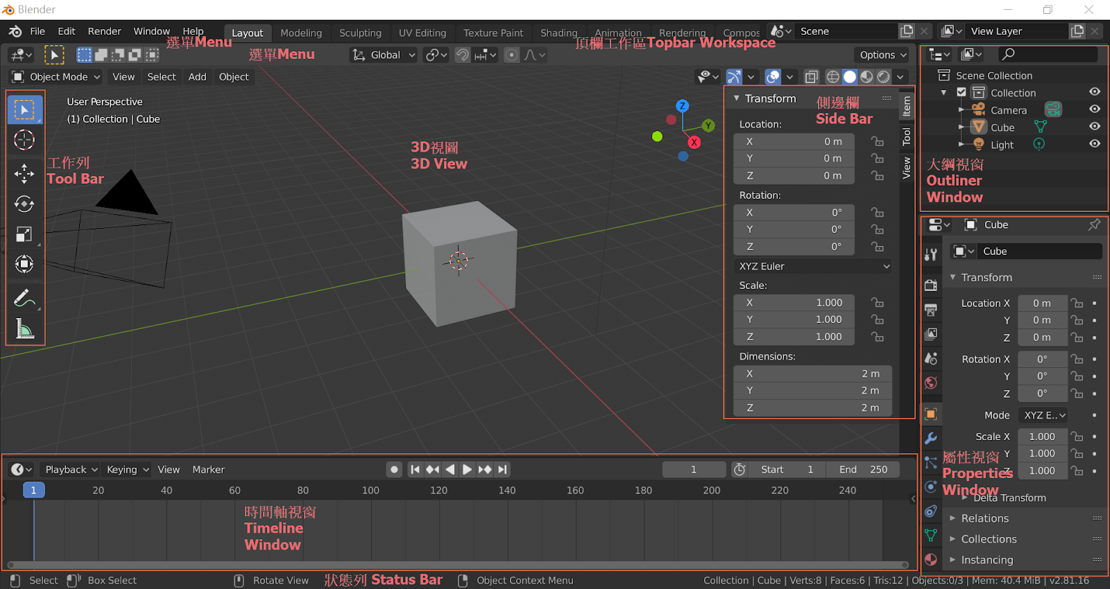
Task: Pin the Cube properties context
Action: [x=1094, y=225]
